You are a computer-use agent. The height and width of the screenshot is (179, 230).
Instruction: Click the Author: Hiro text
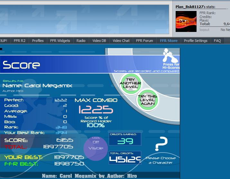13,91
